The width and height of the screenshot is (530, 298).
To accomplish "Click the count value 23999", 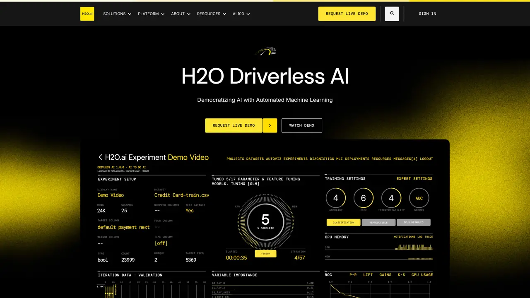I will coord(128,260).
